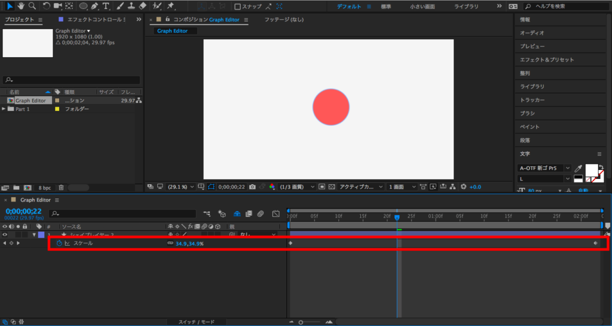Enable the スナップ checkbox
612x326 pixels.
[237, 7]
